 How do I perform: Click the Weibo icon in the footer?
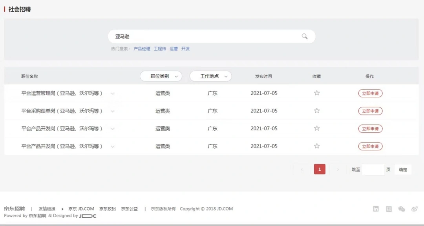click(x=414, y=209)
